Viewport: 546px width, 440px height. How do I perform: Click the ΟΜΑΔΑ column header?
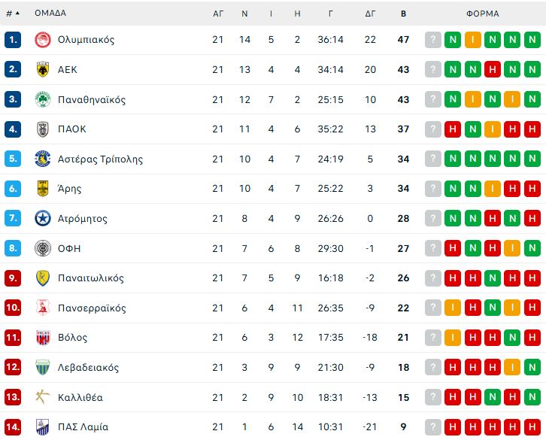[x=50, y=13]
